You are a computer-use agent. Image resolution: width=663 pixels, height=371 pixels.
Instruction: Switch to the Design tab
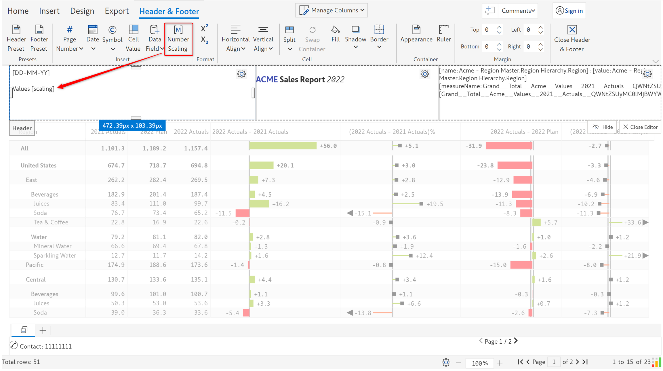(82, 11)
